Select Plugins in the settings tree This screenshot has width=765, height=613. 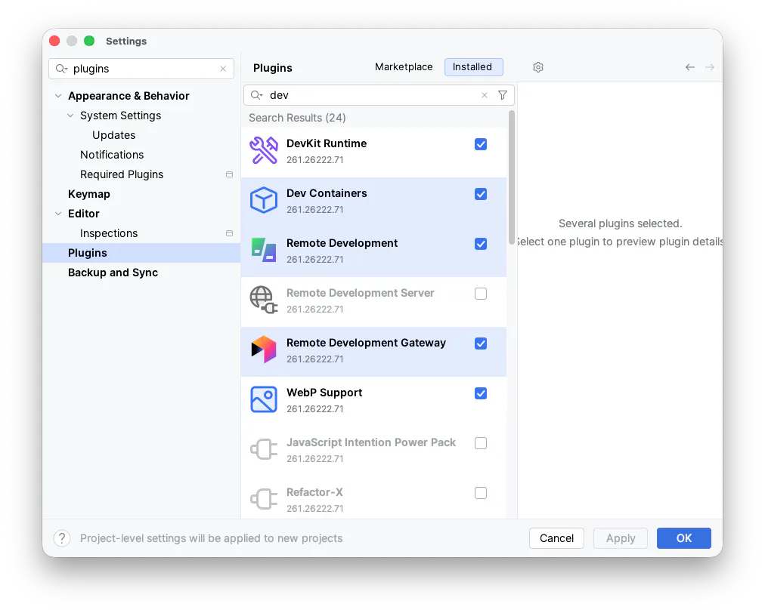pos(141,253)
